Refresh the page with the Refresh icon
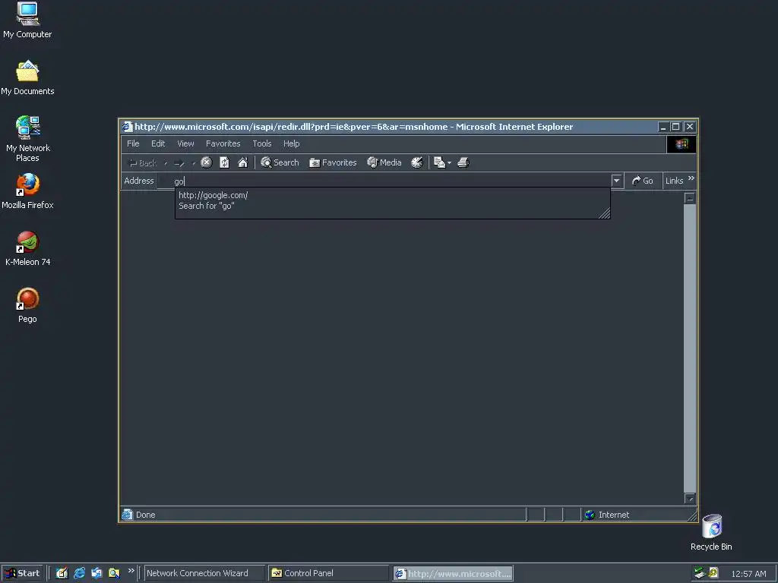This screenshot has height=583, width=778. (224, 162)
